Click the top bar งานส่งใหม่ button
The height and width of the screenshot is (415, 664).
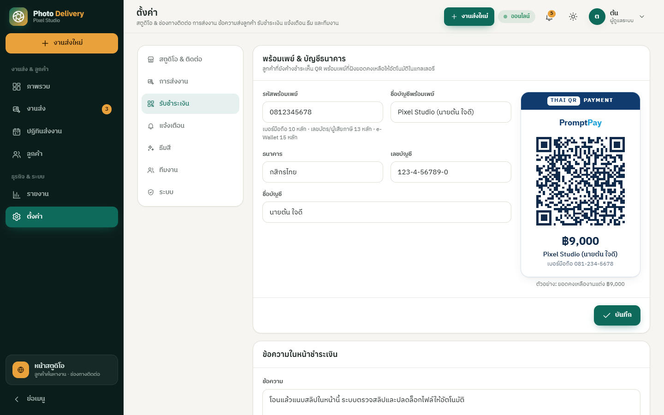pyautogui.click(x=469, y=17)
